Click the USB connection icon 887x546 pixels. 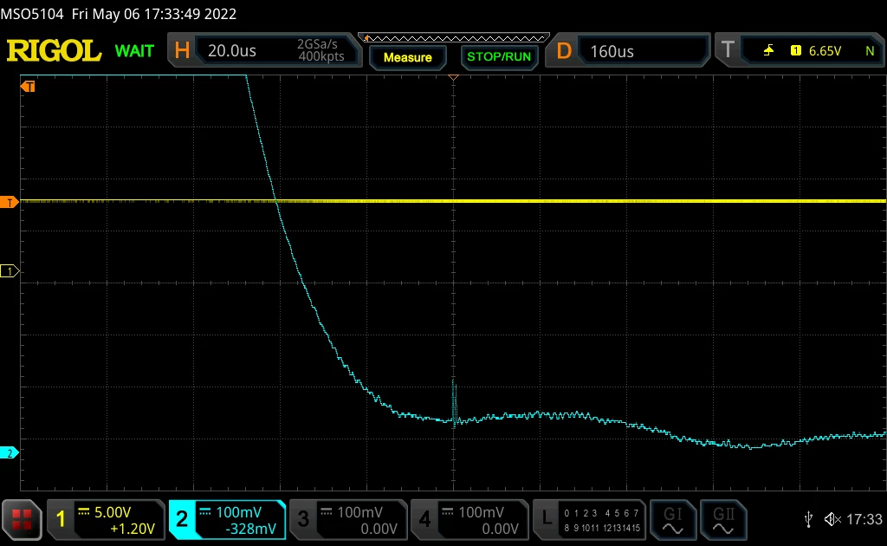click(x=808, y=519)
